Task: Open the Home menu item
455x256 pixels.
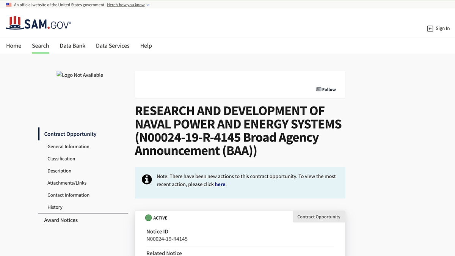Action: [x=14, y=46]
